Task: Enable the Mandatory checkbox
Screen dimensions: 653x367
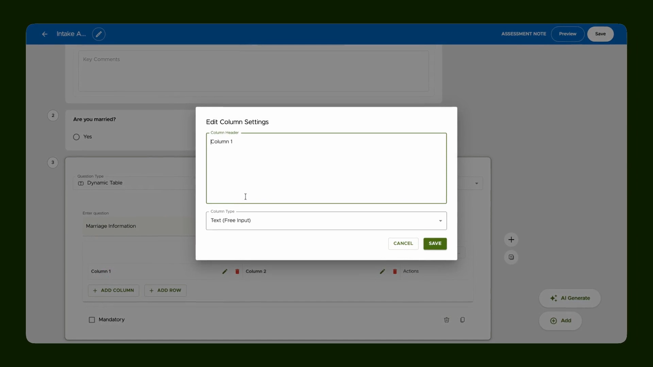Action: coord(92,320)
